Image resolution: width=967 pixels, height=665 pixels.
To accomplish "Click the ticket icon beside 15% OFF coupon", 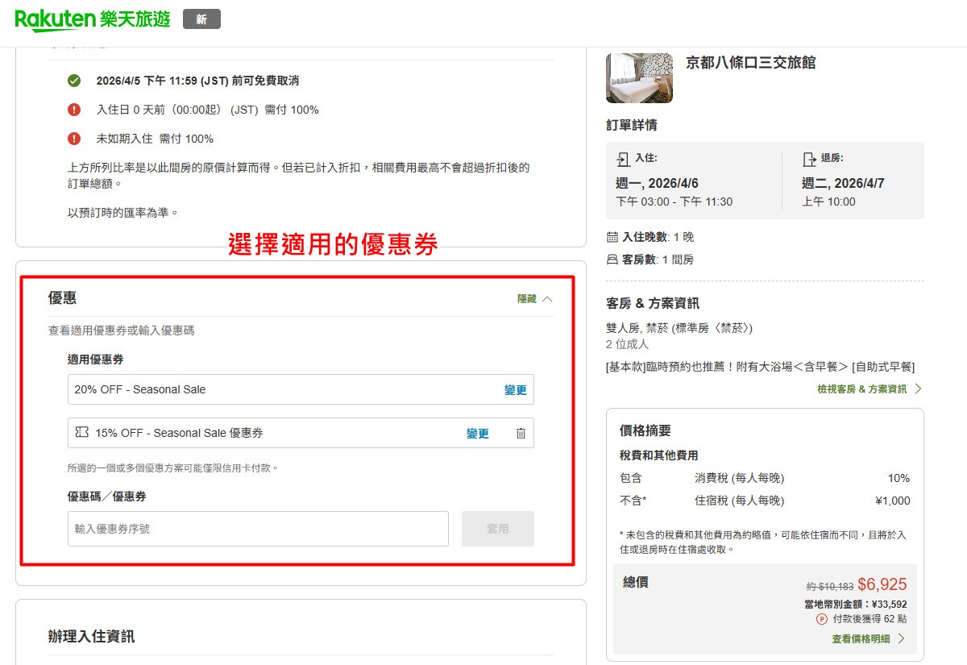I will (x=81, y=433).
